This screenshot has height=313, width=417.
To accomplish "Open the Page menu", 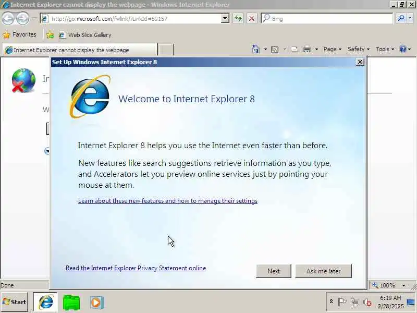I will [332, 49].
